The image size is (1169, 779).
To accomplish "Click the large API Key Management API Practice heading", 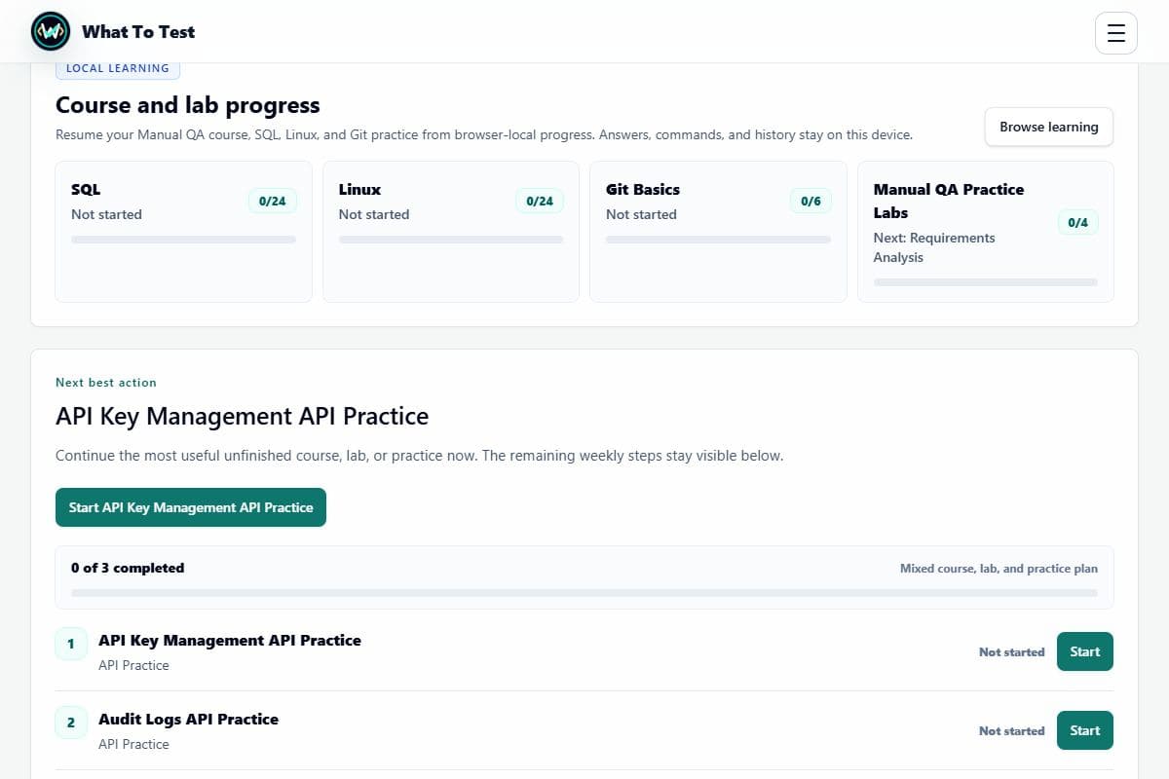I will tap(242, 417).
